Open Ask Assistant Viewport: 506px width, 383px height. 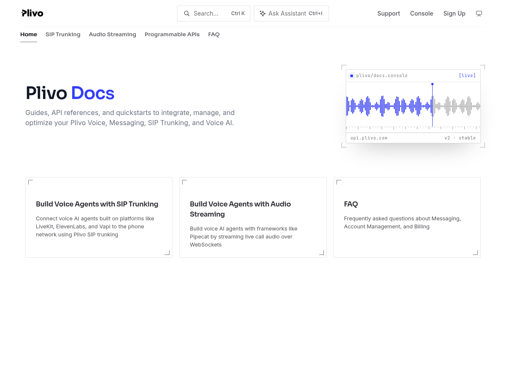291,13
